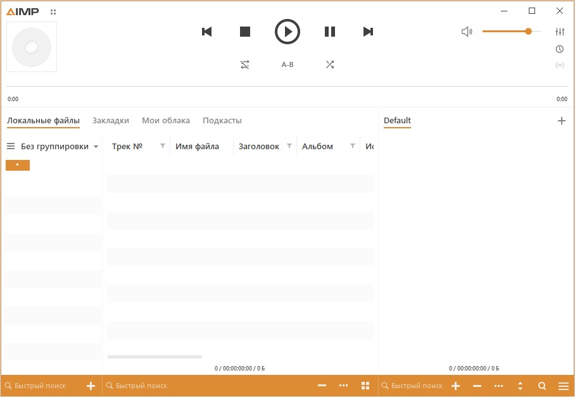Switch to Локальные файлы tab

[43, 121]
